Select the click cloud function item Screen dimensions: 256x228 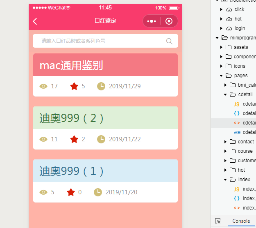coord(239,9)
